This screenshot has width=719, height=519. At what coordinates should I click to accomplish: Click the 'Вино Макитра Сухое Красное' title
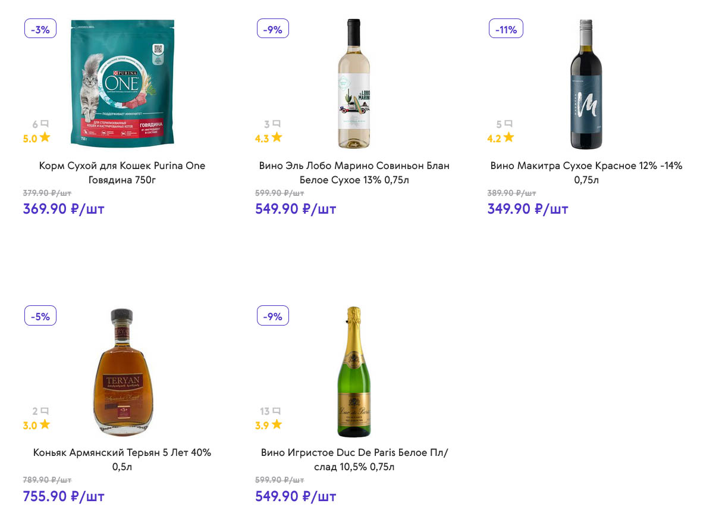(586, 173)
